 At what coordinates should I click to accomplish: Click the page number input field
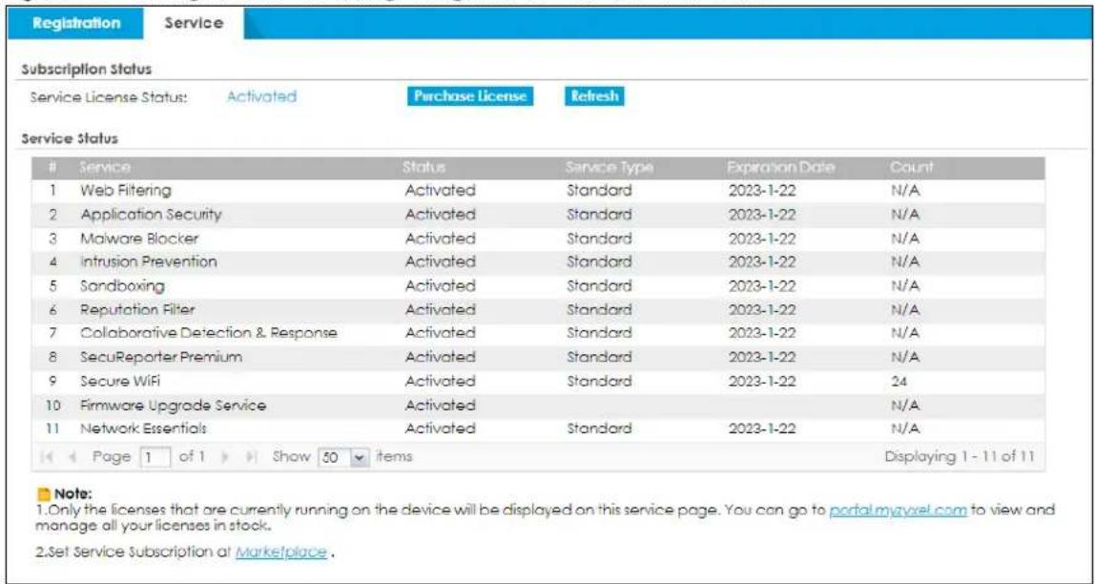[155, 457]
